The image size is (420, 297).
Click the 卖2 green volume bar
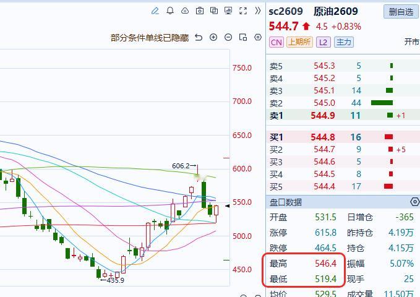pos(382,103)
